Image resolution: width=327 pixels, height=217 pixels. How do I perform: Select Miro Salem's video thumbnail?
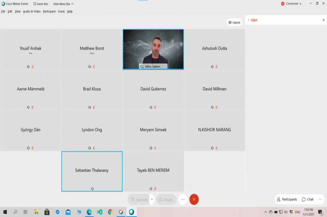point(153,49)
